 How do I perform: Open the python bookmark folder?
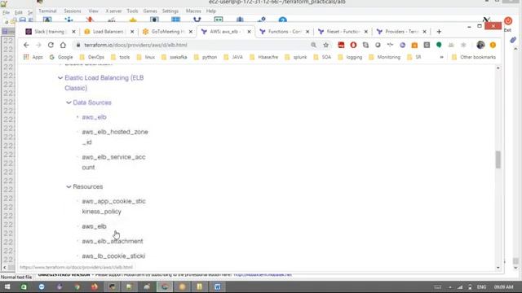pos(206,57)
